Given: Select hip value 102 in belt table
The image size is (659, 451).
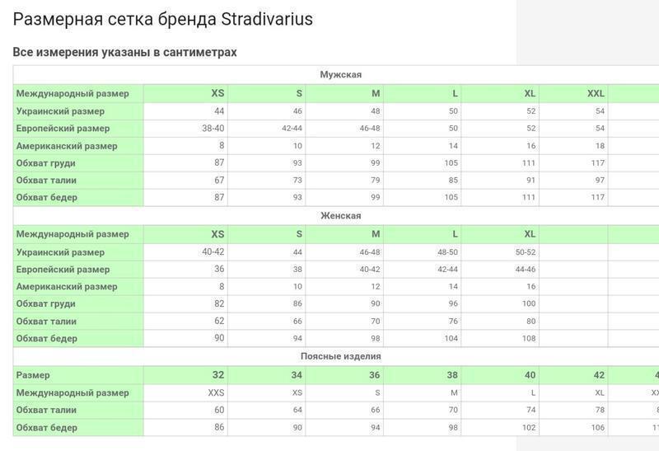Looking at the screenshot, I should click(x=528, y=428).
